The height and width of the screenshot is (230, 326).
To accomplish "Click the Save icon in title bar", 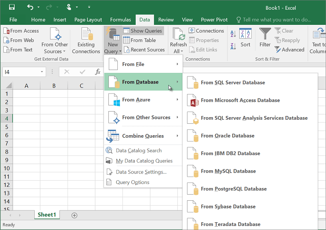I will click(12, 7).
